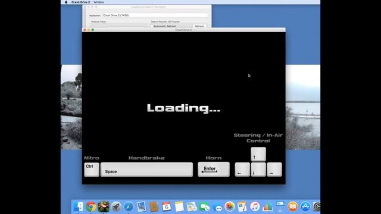
Task: Open the Apple menu
Action: coord(66,2)
